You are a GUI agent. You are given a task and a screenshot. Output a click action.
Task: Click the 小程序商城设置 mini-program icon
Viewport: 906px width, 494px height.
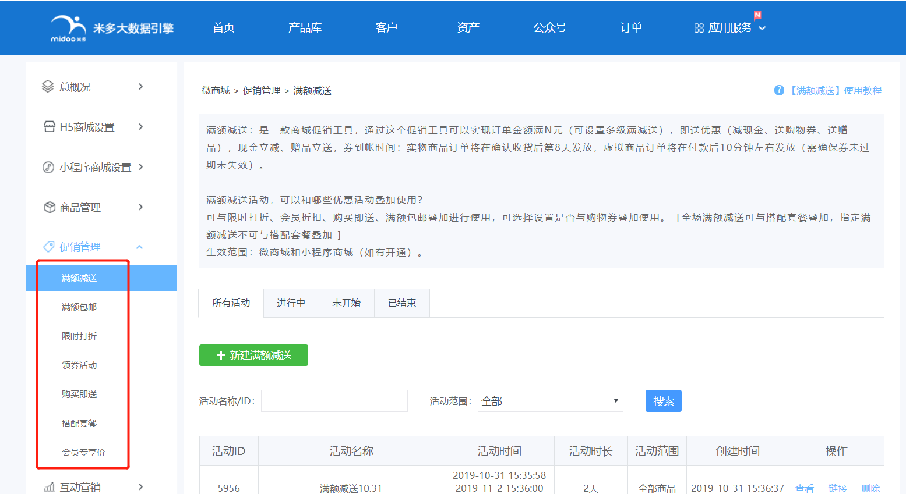coord(48,167)
